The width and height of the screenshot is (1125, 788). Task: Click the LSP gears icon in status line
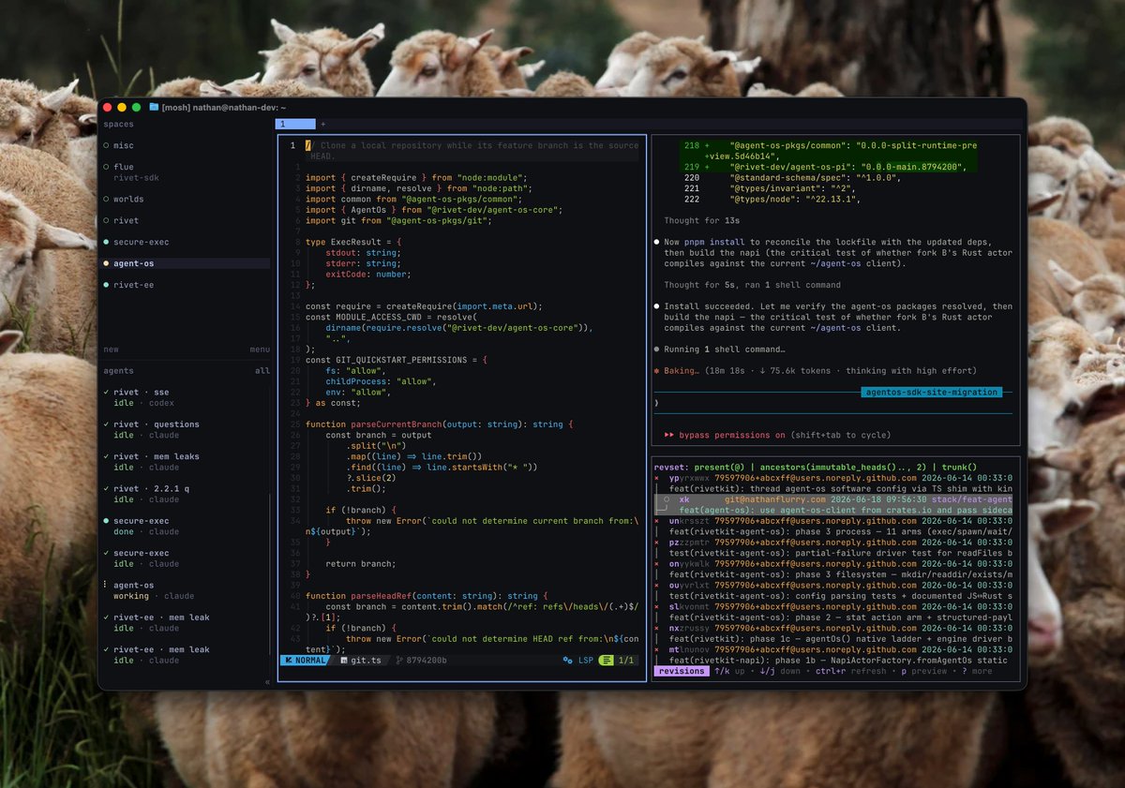tap(567, 661)
